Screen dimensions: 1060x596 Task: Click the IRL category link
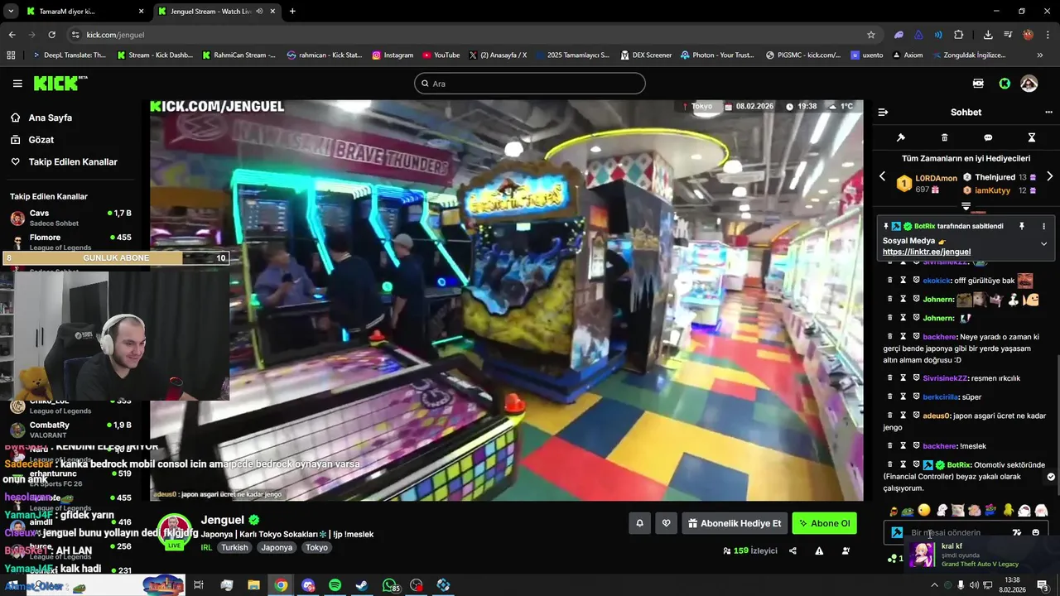coord(206,547)
